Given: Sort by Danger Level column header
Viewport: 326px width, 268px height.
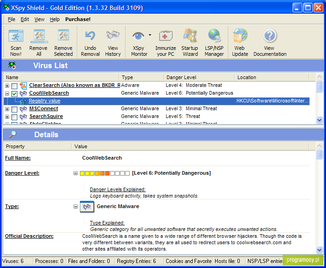Looking at the screenshot, I should coord(199,77).
